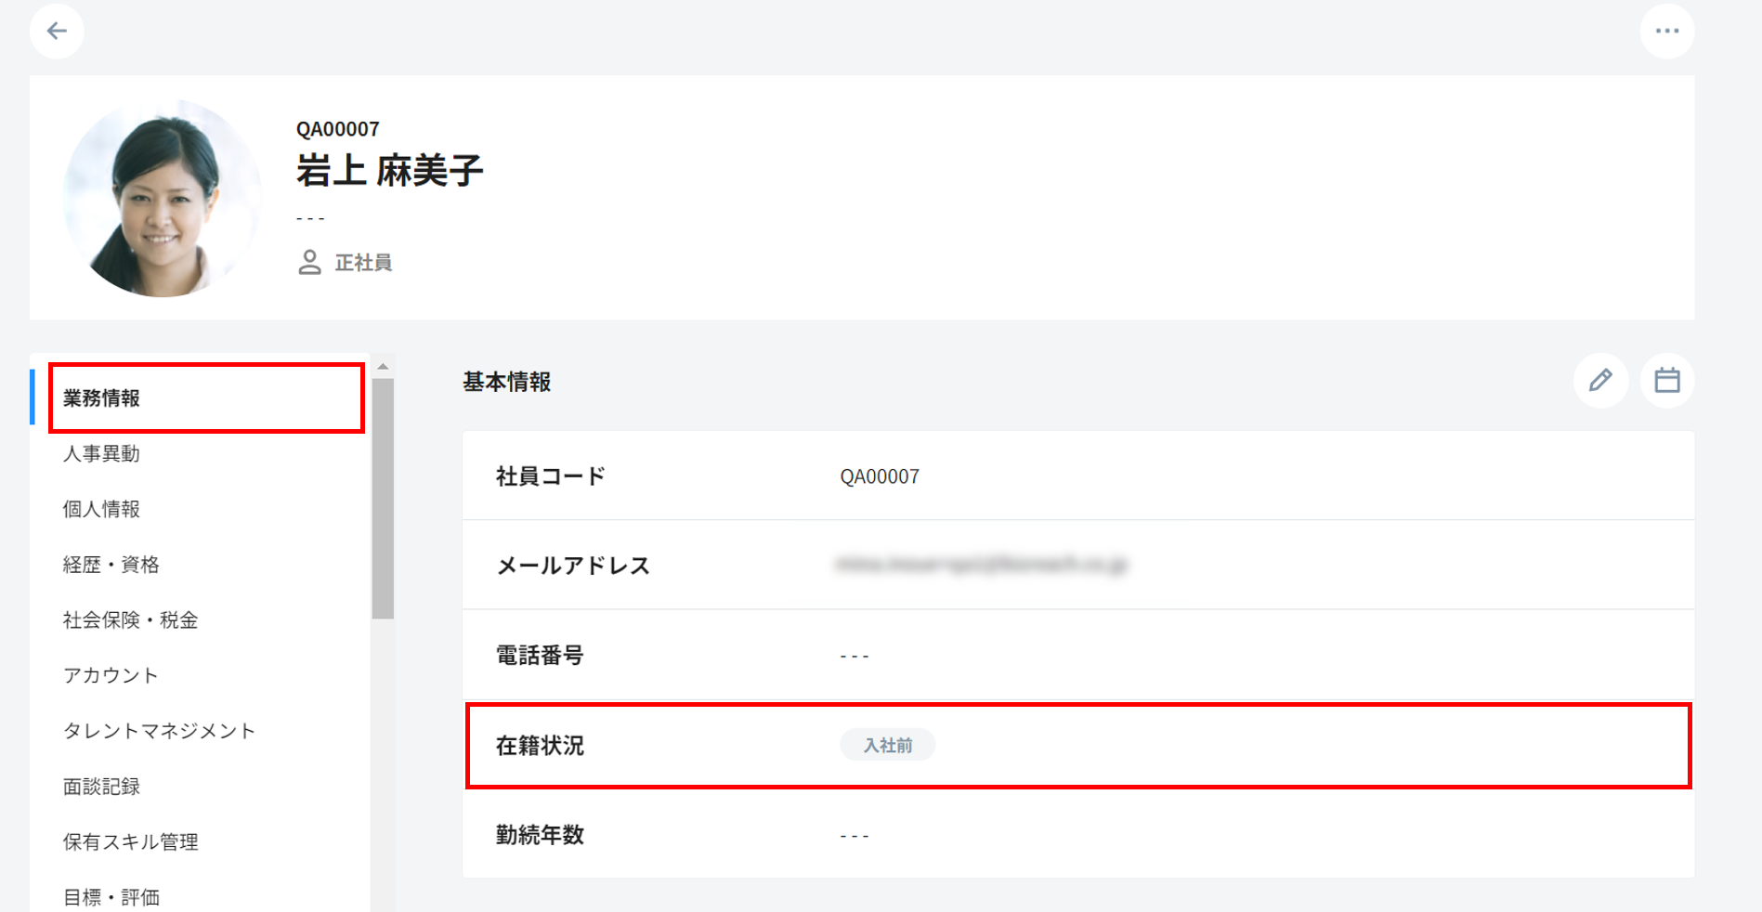Viewport: 1762px width, 912px height.
Task: Click the sidebar vertical scrollbar thumb
Action: tap(383, 498)
